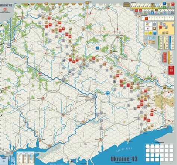Click the gold shield counter on the top edge
177x165 pixels.
tap(87, 3)
